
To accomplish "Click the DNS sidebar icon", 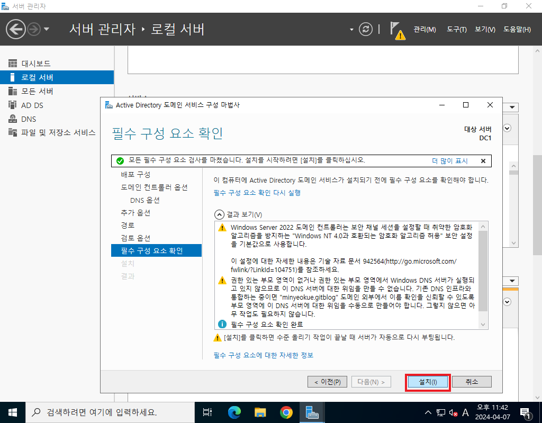I will [x=13, y=119].
